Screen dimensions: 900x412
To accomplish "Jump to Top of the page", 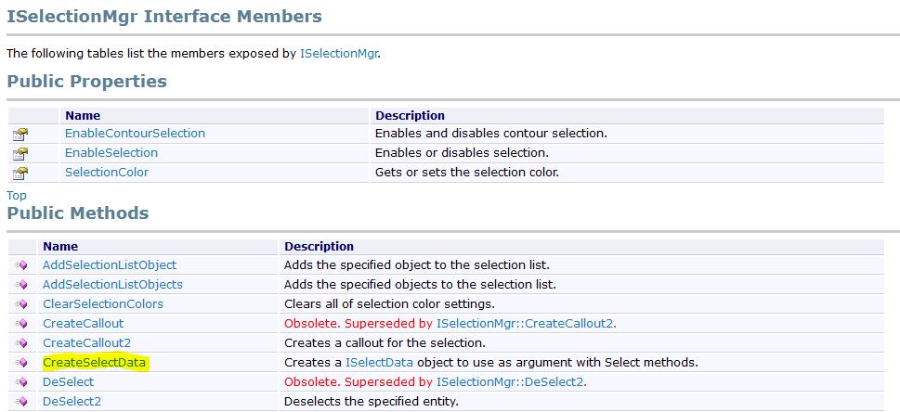I will pyautogui.click(x=17, y=196).
